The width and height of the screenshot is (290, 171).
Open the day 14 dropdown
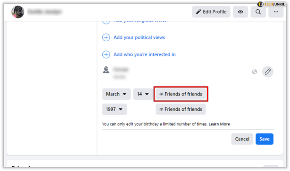(x=143, y=94)
